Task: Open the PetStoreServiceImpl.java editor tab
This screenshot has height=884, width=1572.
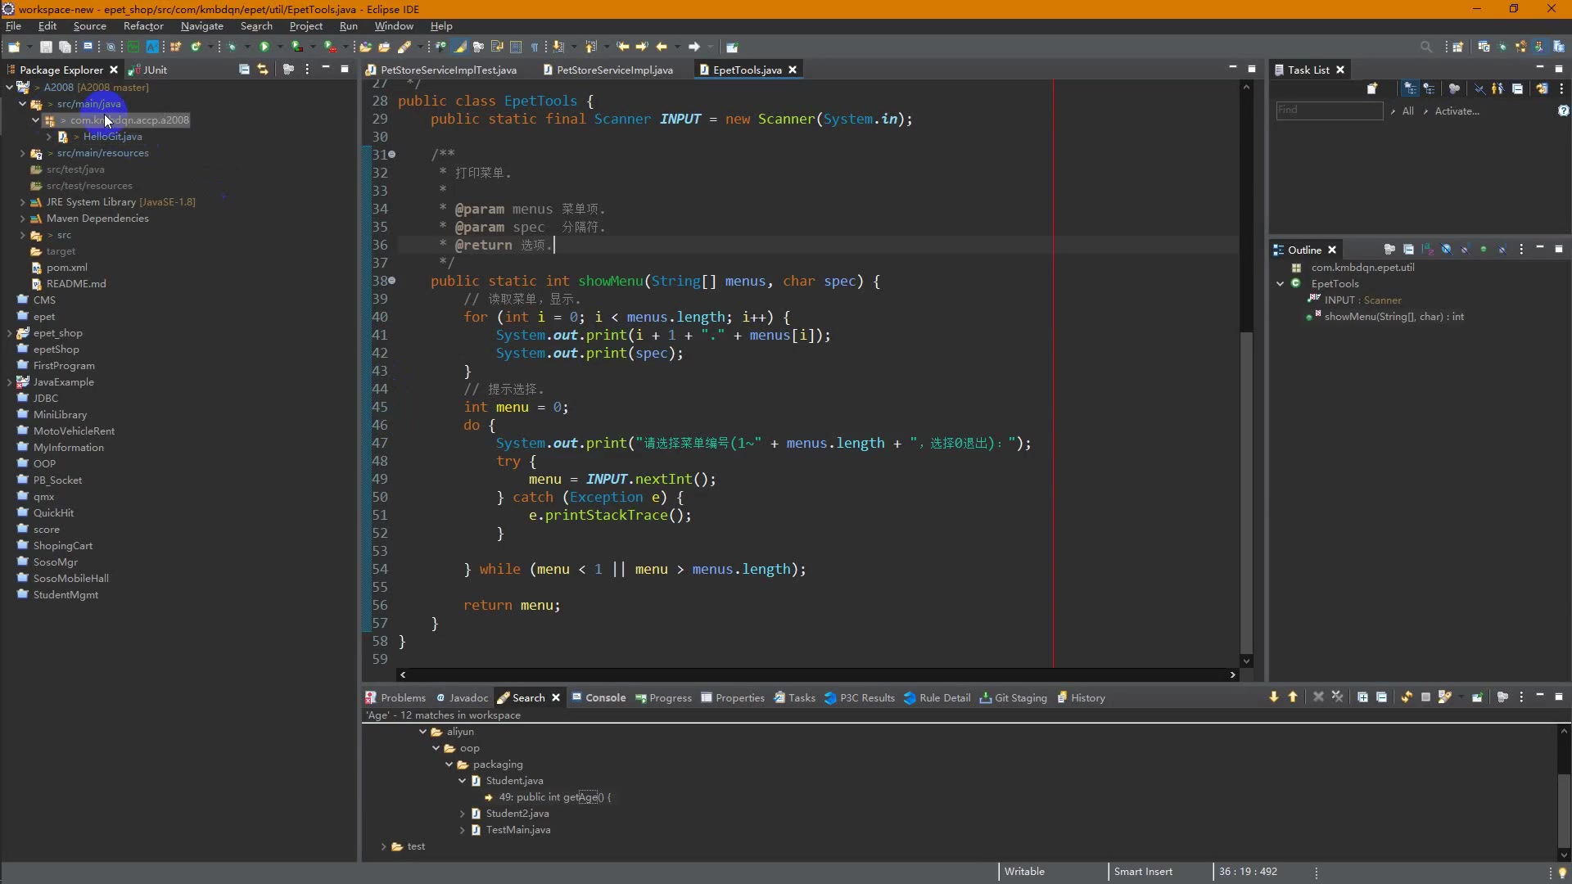Action: [614, 70]
